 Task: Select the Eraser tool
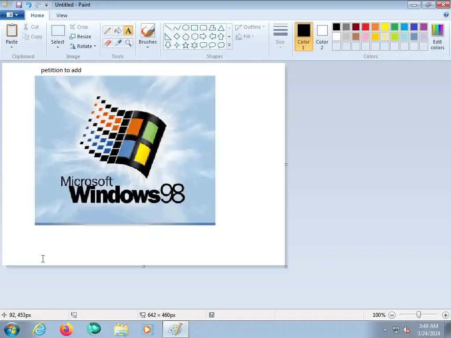(107, 43)
